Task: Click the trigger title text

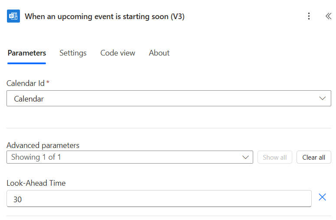Action: point(104,16)
